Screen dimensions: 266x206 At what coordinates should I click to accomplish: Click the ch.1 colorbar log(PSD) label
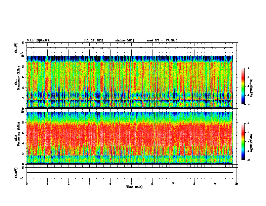pyautogui.click(x=252, y=88)
